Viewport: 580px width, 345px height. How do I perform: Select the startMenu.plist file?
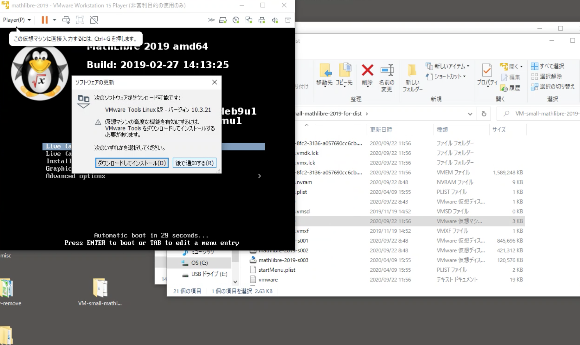pos(387,270)
